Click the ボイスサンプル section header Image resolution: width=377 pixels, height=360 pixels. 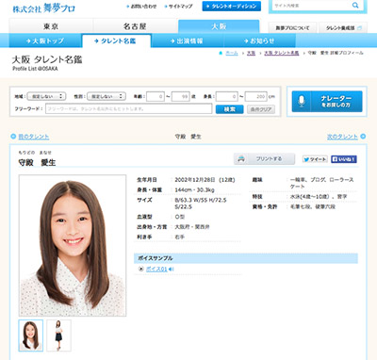[246, 258]
